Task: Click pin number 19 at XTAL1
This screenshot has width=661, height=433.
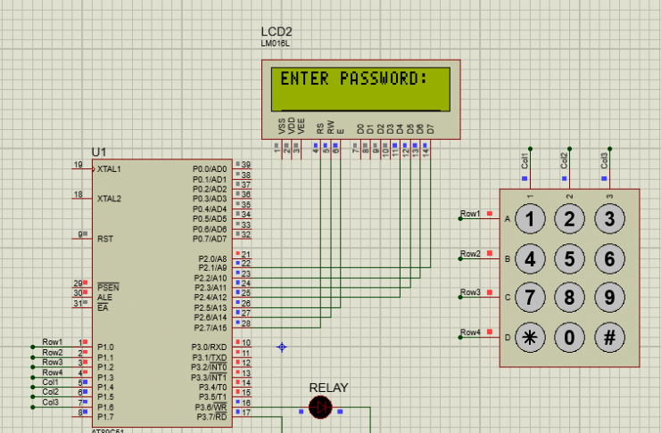Action: pos(78,165)
